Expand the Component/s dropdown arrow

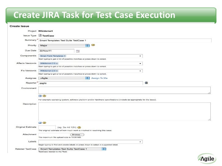pos(140,56)
